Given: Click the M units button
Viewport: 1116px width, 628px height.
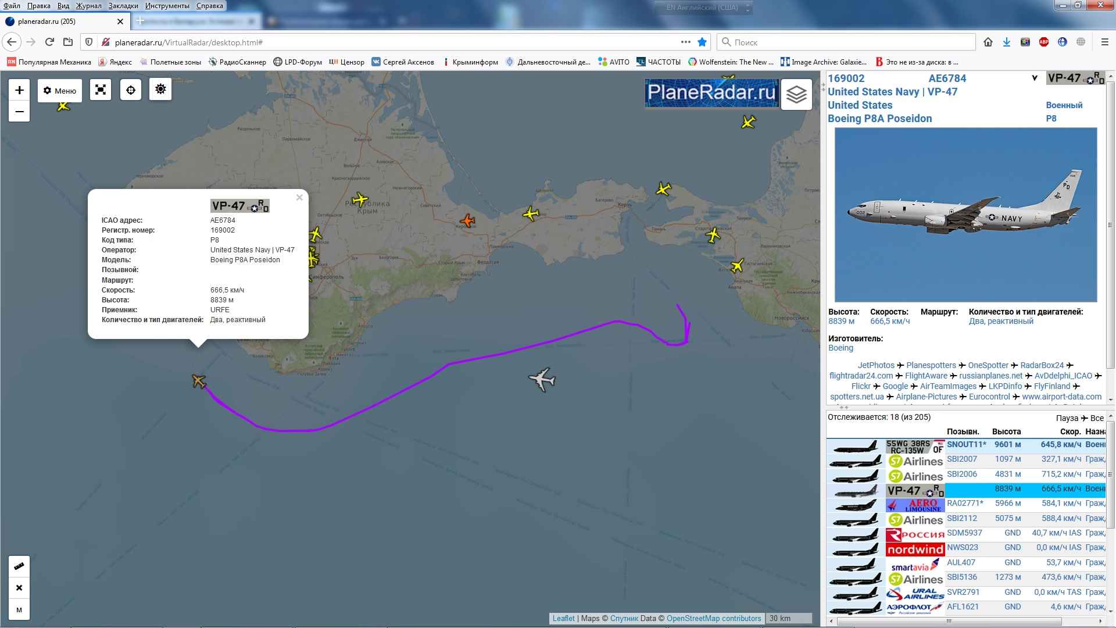Looking at the screenshot, I should click(19, 610).
